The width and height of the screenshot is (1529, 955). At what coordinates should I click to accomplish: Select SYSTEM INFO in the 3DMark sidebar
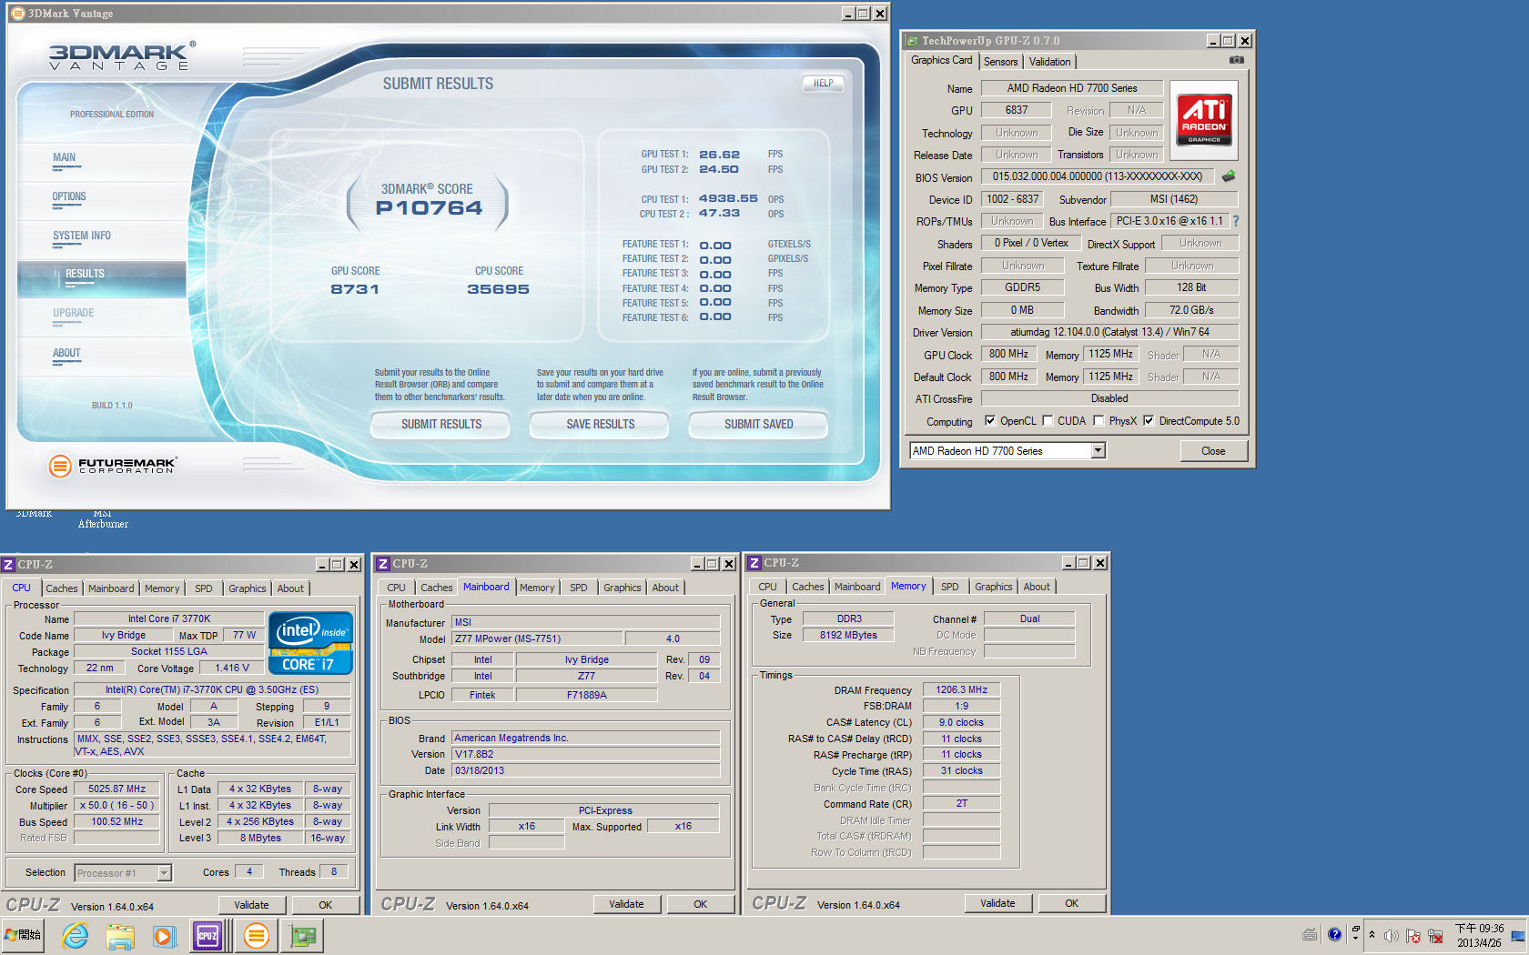point(80,235)
